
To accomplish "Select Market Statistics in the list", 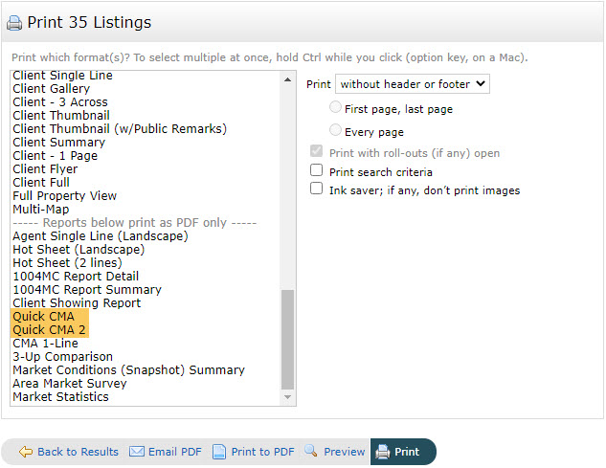I will [x=60, y=397].
